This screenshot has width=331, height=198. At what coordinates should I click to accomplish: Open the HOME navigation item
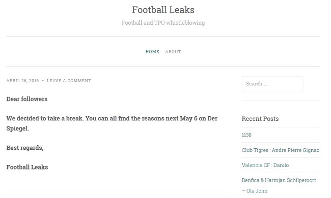[152, 52]
